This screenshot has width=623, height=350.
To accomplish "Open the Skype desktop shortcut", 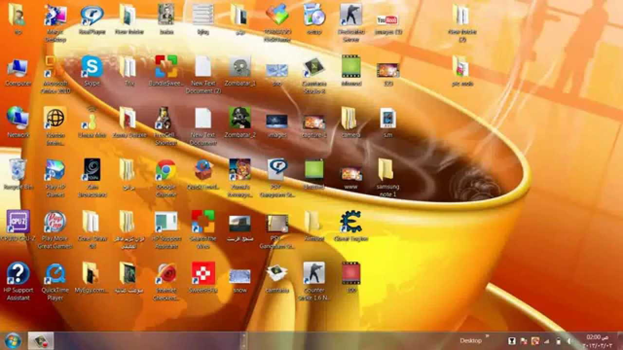I will tap(92, 71).
